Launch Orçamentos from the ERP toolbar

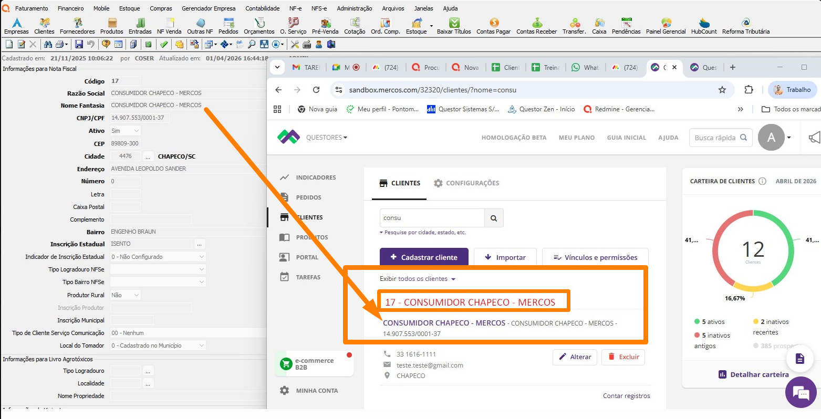coord(259,26)
